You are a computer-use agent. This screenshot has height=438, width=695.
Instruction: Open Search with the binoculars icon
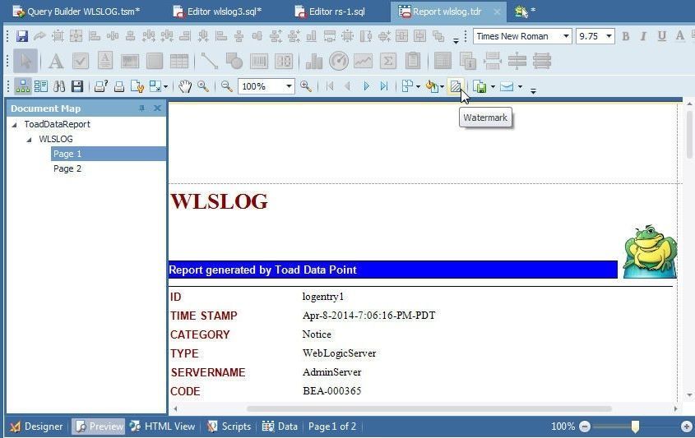click(x=59, y=86)
